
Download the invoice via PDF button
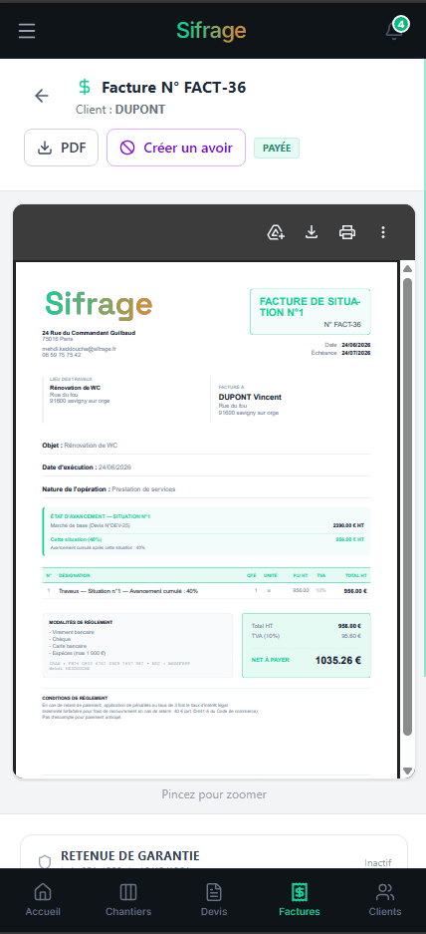62,148
